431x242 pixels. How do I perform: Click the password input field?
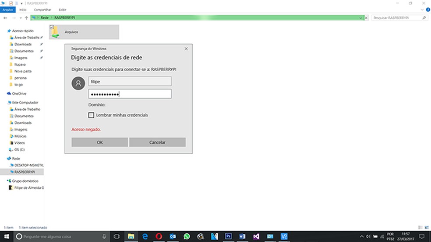[130, 94]
